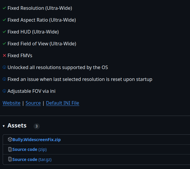Select the text 'Fixed HUD (Ultra-Wide)'
Viewport: 190px width, 169px height.
pos(33,32)
